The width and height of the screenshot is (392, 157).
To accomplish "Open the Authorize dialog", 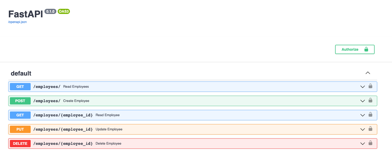I will click(x=355, y=49).
